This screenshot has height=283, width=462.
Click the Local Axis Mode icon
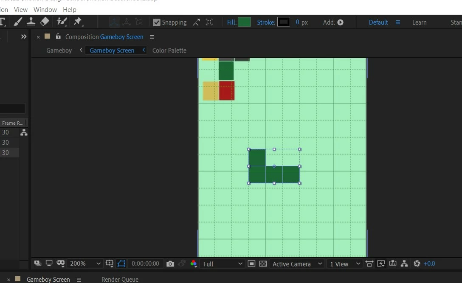coord(114,22)
